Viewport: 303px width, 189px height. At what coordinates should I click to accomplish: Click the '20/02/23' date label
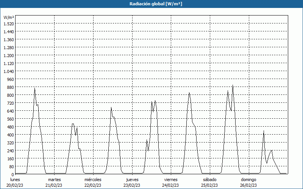15,185
